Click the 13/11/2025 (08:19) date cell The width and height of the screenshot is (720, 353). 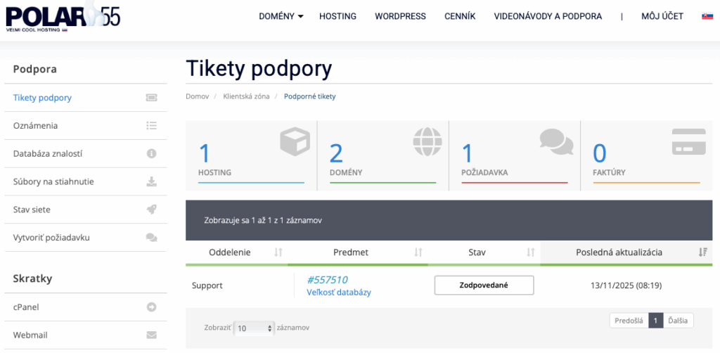point(626,285)
